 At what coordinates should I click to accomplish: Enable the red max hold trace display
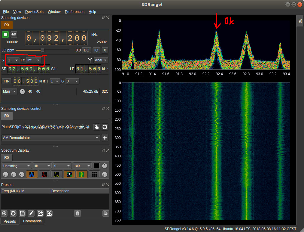click(44, 174)
